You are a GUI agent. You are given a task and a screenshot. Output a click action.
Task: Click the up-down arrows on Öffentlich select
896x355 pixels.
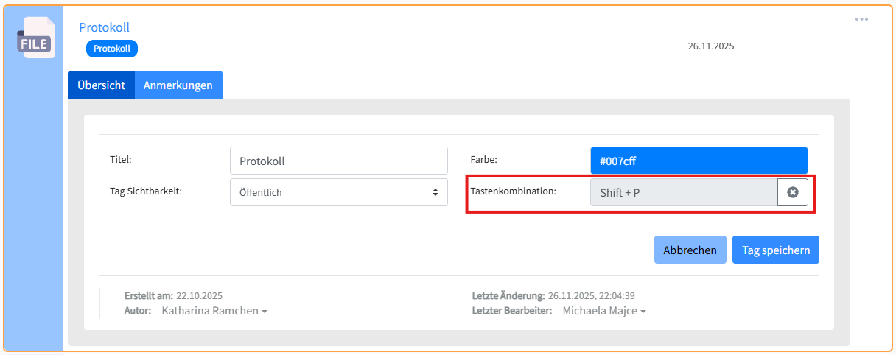point(435,192)
